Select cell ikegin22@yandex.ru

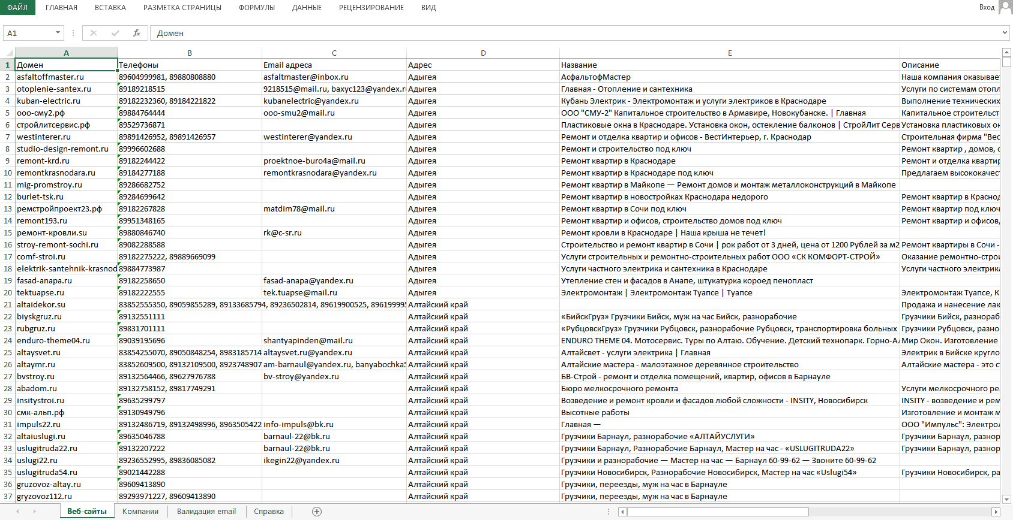pyautogui.click(x=334, y=460)
